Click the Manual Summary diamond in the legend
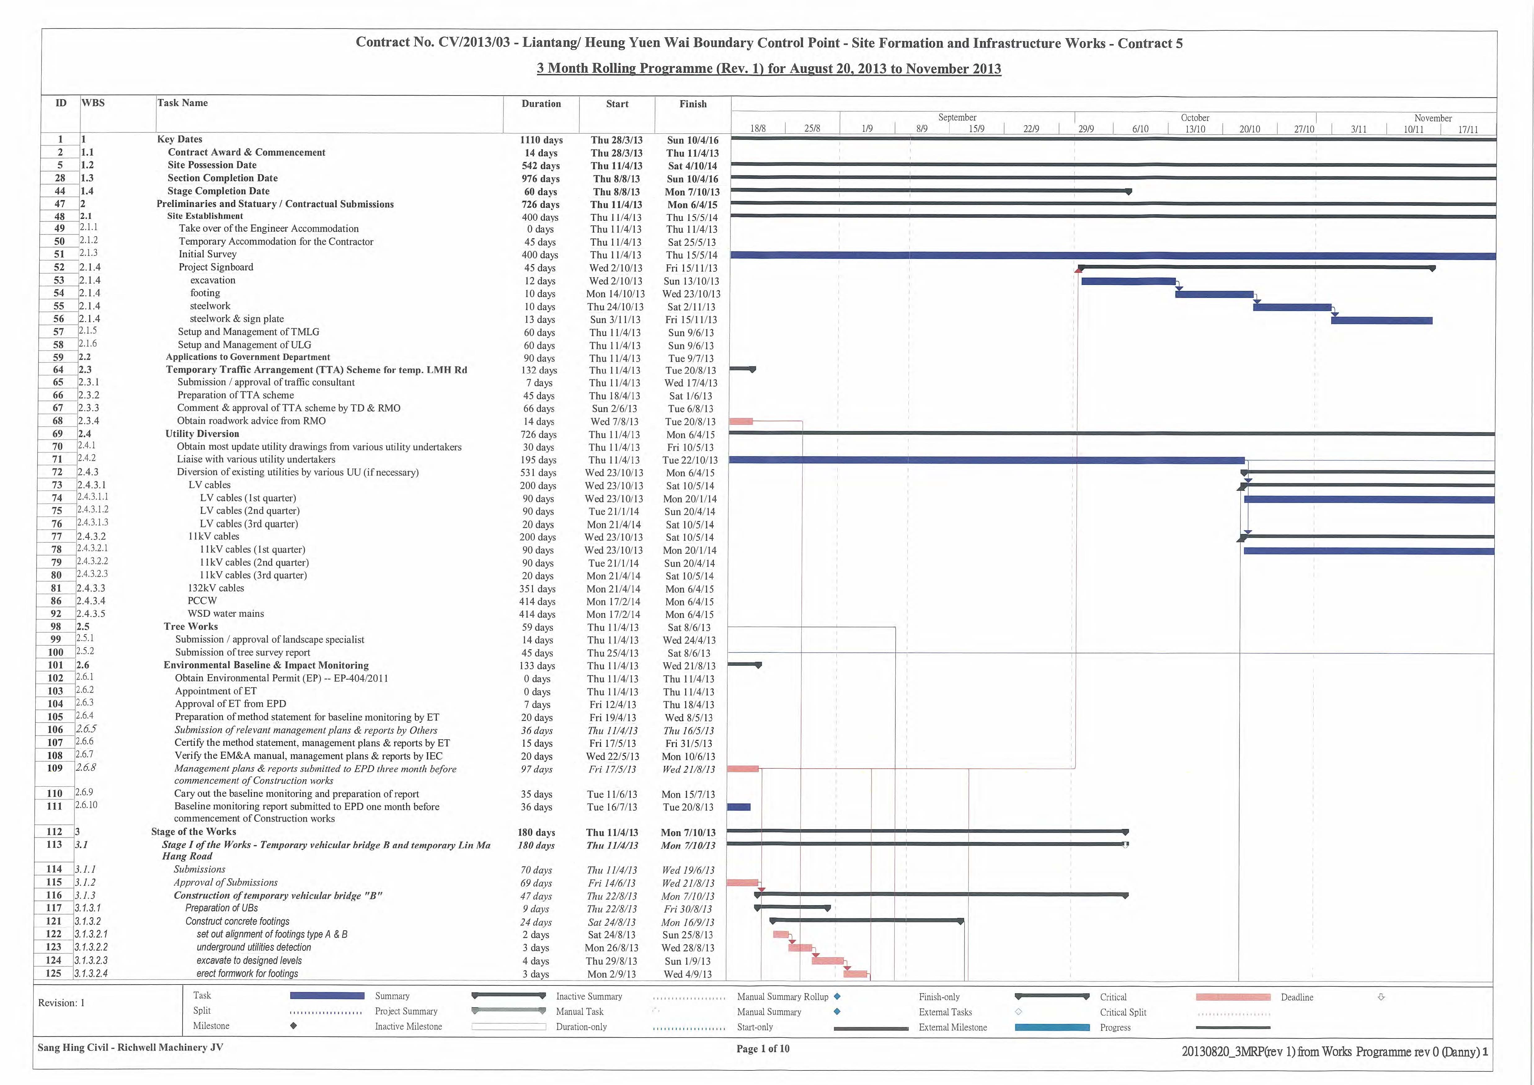This screenshot has width=1534, height=1085. click(x=837, y=1012)
